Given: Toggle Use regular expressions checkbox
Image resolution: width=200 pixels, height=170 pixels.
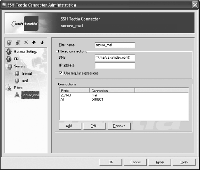Looking at the screenshot, I should (x=61, y=73).
